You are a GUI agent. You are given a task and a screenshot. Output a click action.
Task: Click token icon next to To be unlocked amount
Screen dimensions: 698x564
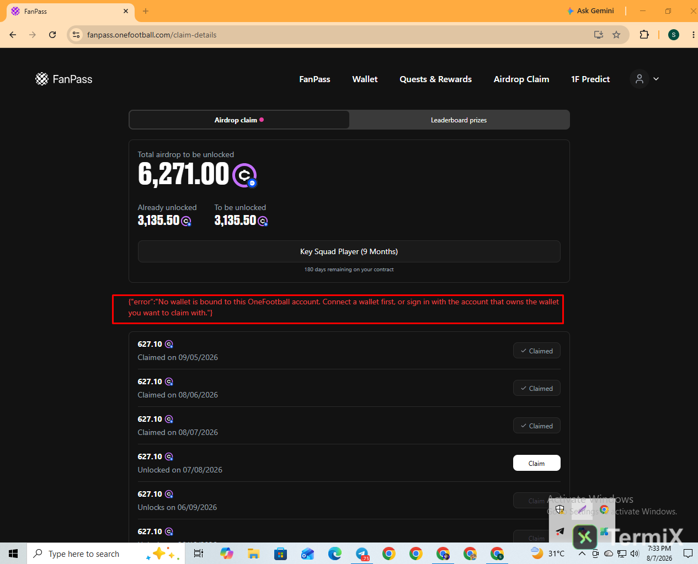coord(263,221)
